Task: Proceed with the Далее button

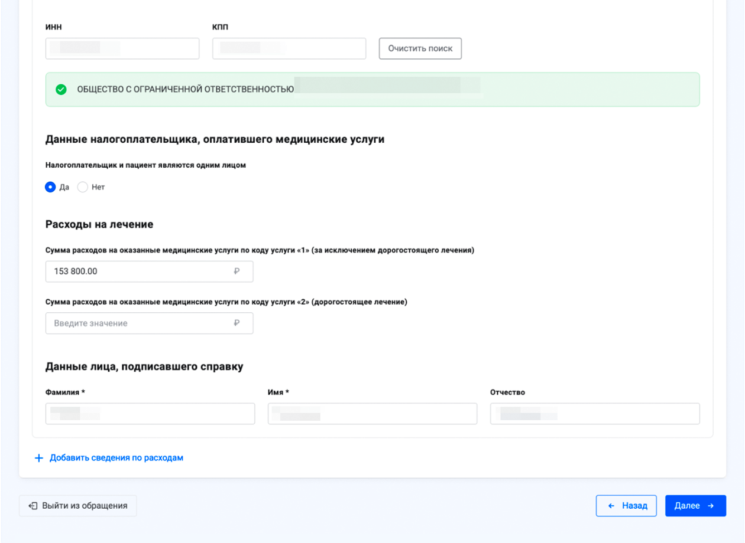Action: pos(695,506)
